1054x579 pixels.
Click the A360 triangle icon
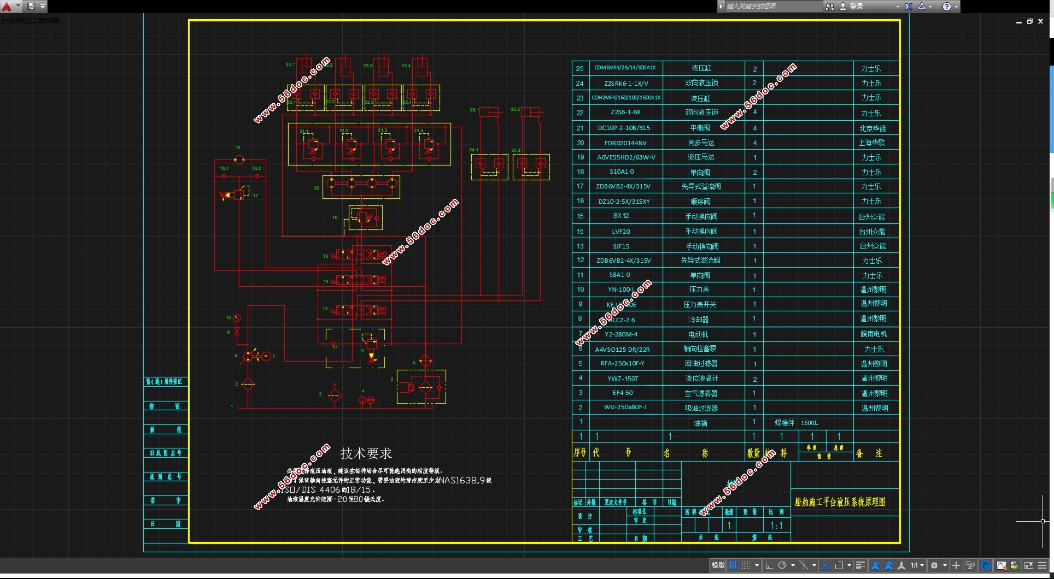click(x=922, y=7)
